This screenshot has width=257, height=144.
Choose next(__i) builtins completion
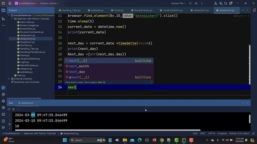109,61
